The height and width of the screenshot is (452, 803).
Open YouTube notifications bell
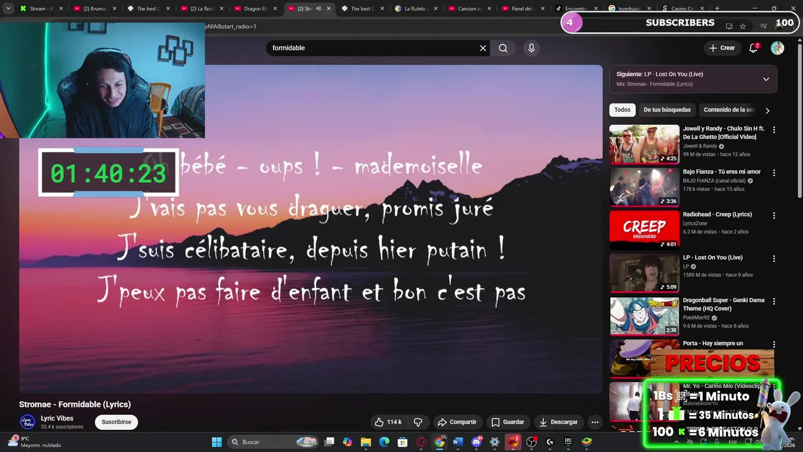[x=754, y=48]
